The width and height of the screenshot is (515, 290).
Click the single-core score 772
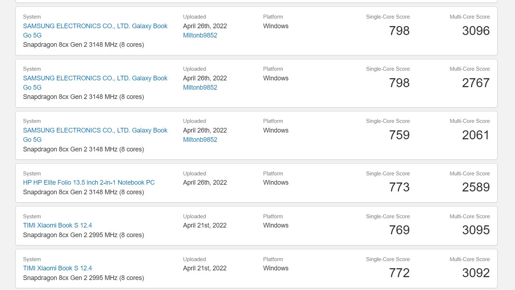(399, 273)
